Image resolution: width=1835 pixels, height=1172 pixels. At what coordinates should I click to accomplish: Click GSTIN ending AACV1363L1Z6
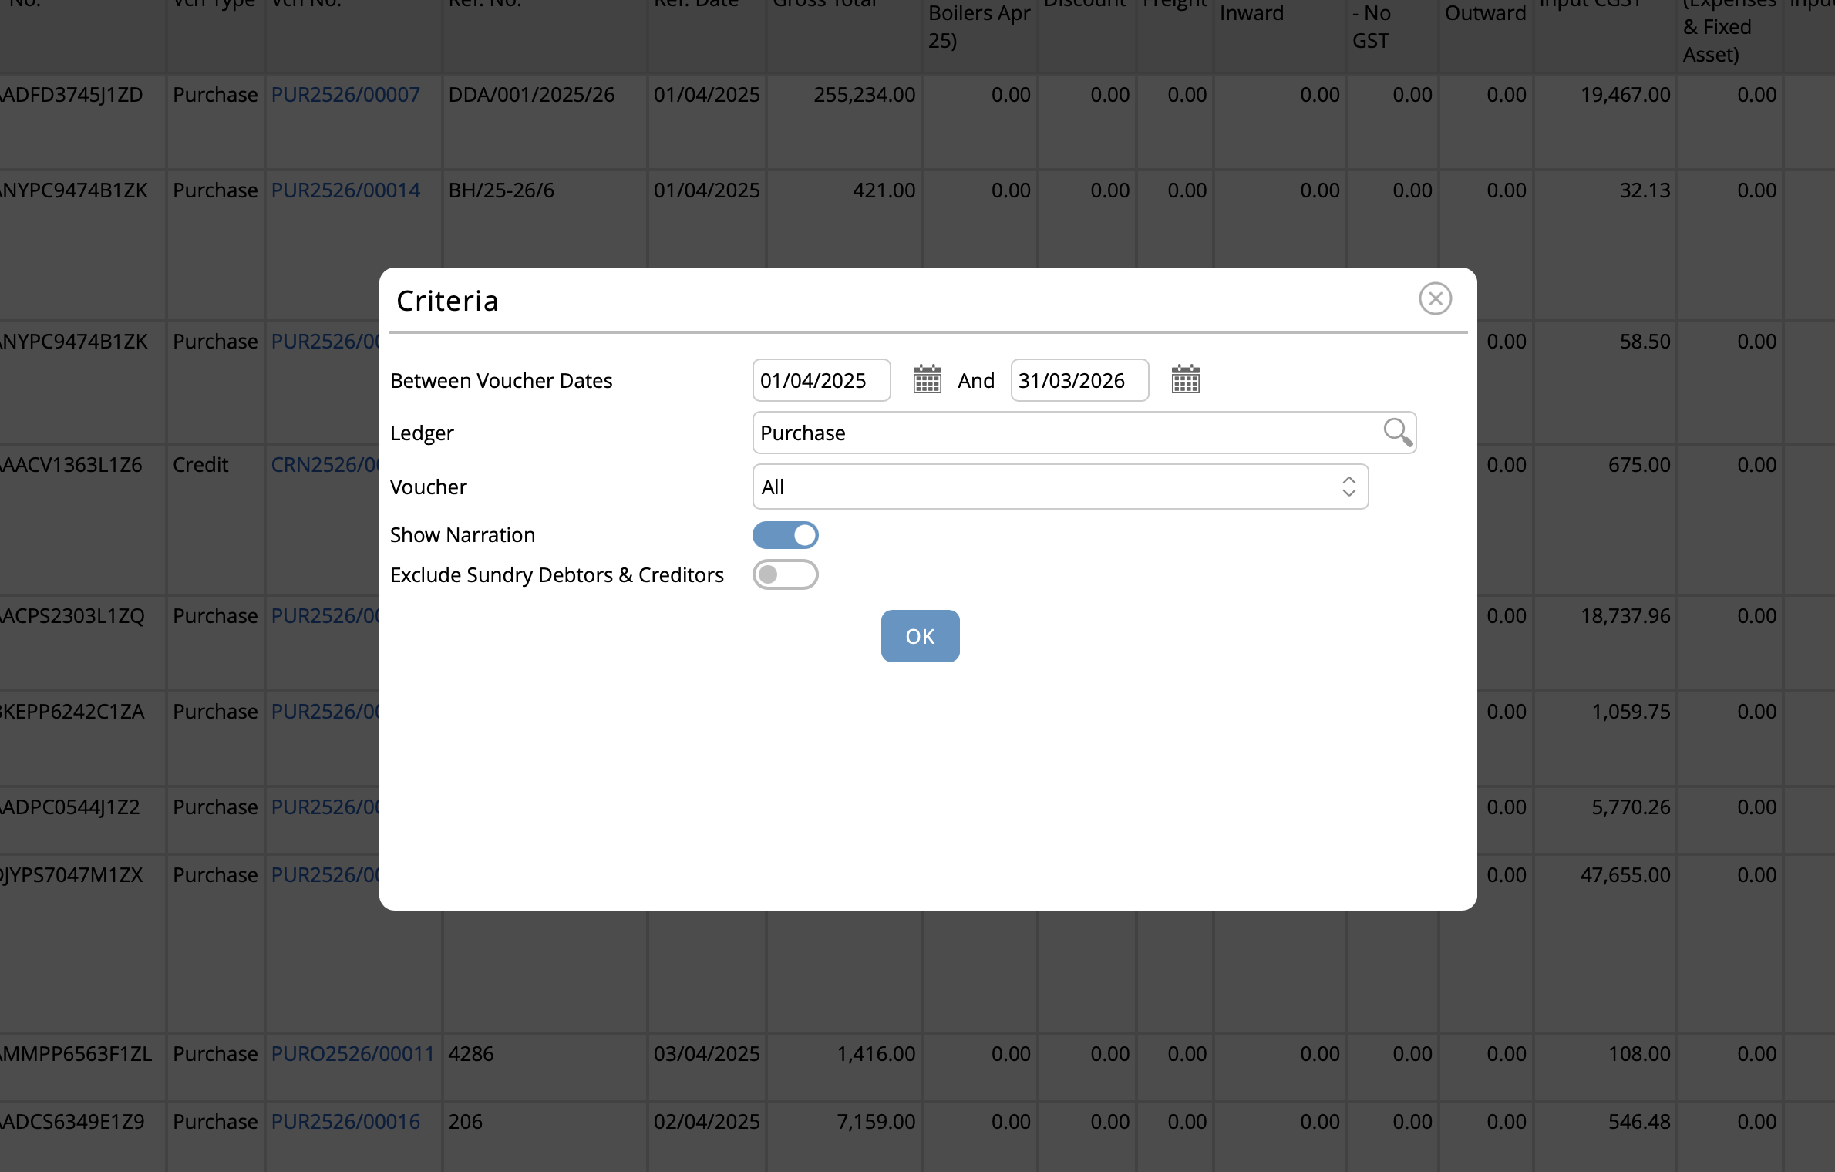71,465
